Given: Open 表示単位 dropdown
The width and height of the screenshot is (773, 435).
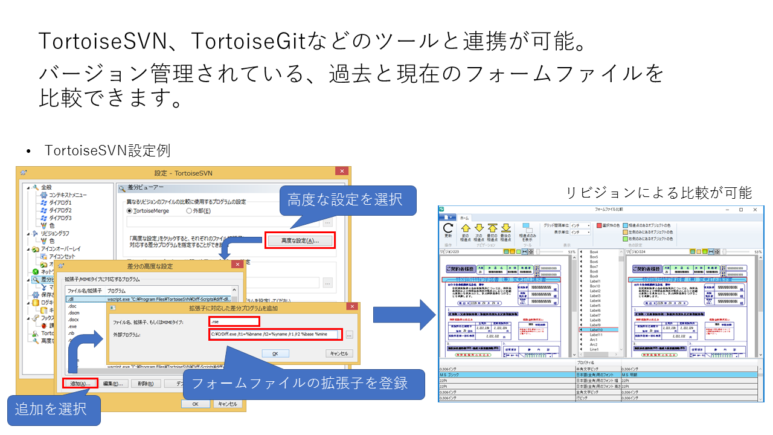Looking at the screenshot, I should pyautogui.click(x=580, y=232).
